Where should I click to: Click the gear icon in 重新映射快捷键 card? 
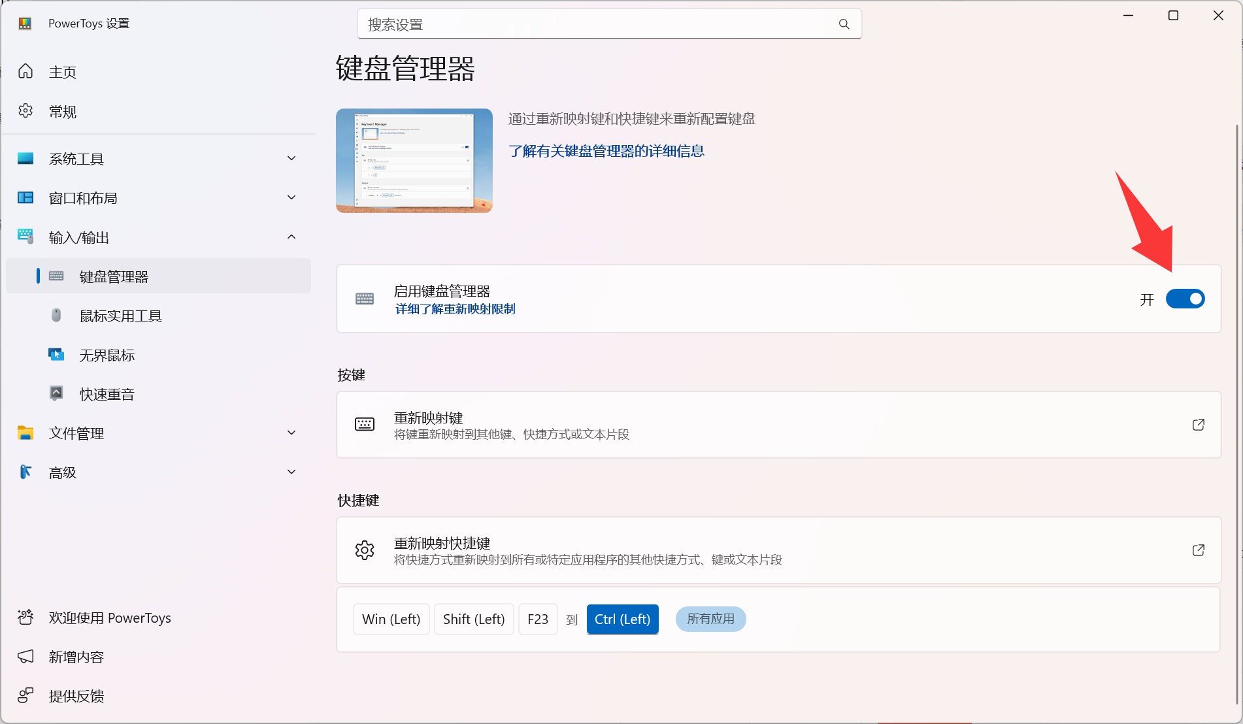click(365, 550)
